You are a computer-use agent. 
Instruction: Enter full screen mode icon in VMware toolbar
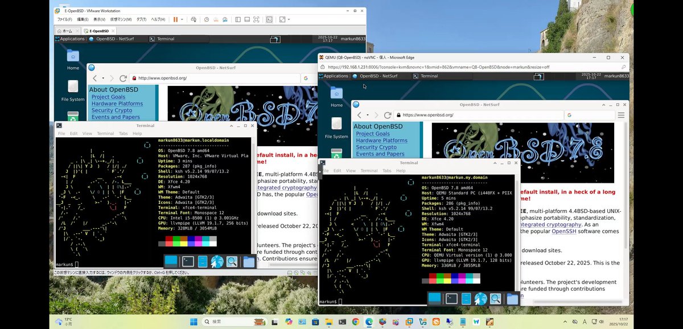pos(256,19)
